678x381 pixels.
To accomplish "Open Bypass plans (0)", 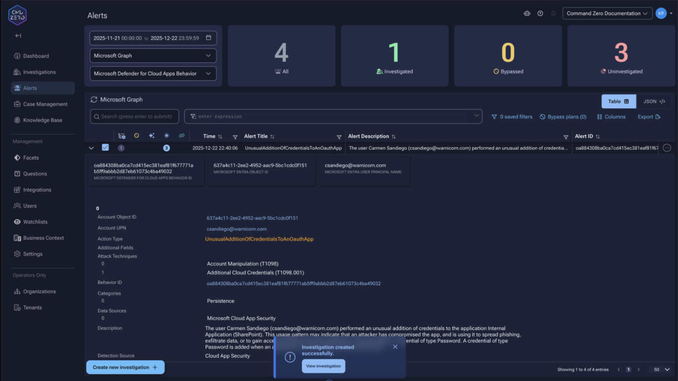I will (x=563, y=117).
